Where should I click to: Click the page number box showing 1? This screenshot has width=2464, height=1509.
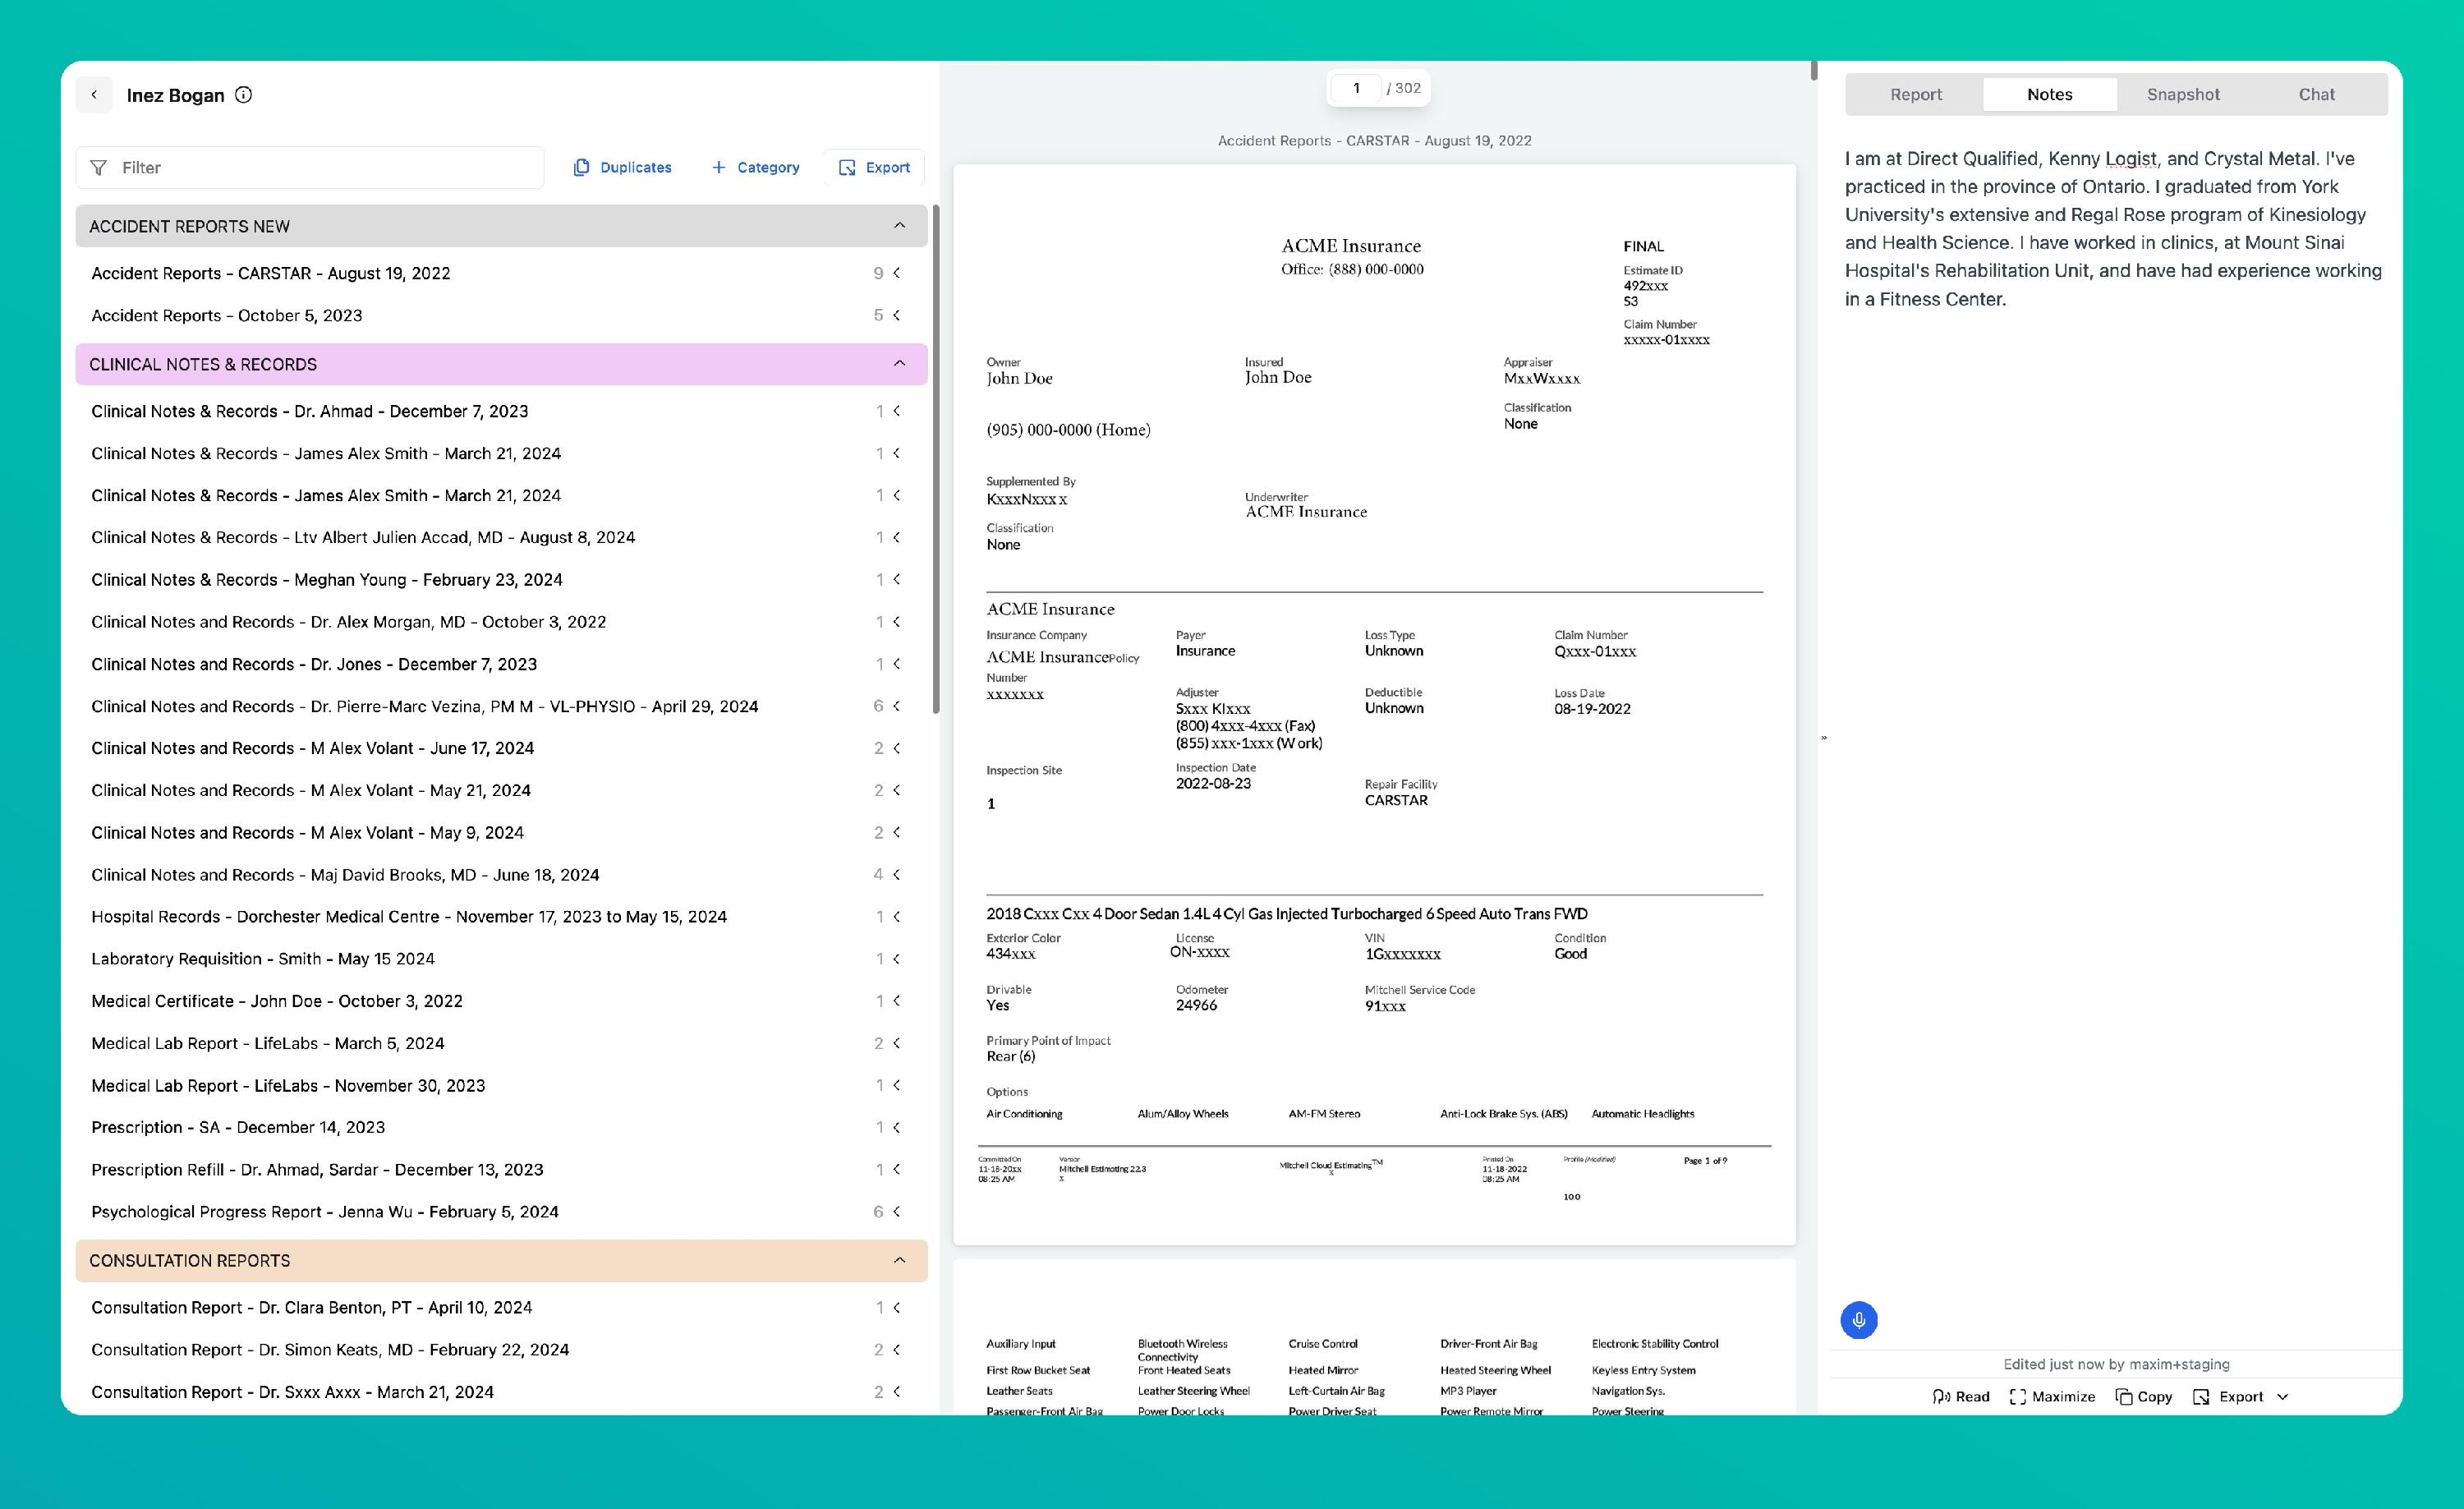click(1355, 88)
